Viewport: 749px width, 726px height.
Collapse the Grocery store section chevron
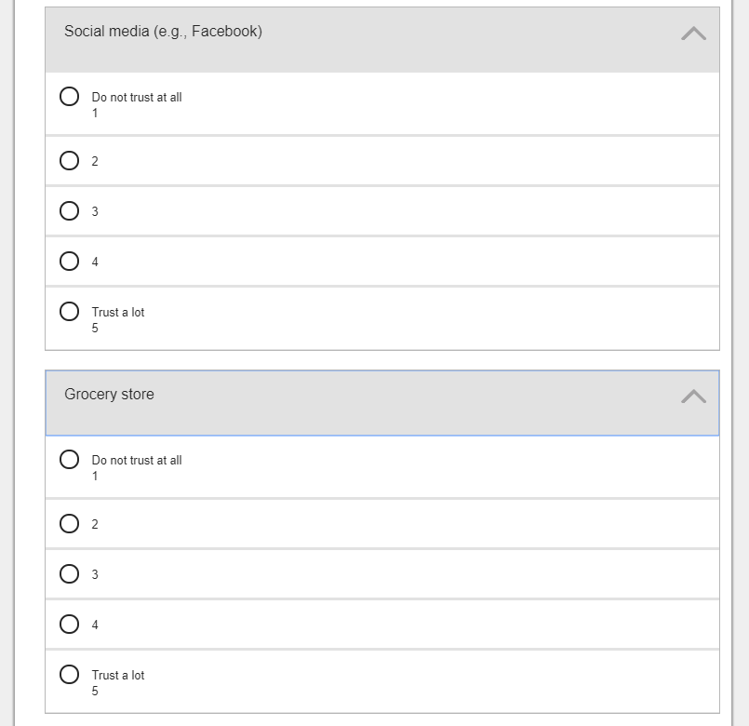click(x=693, y=397)
